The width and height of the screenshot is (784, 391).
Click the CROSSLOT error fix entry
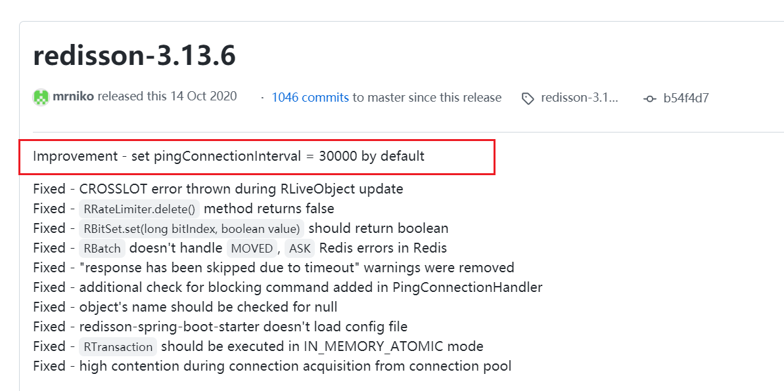pos(218,189)
